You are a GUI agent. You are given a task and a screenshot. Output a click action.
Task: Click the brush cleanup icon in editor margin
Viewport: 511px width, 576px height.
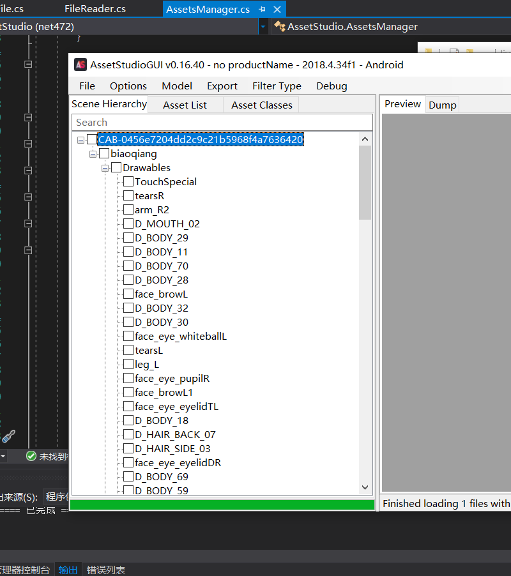[9, 436]
